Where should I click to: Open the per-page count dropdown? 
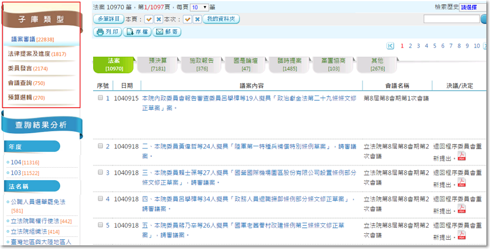(199, 7)
